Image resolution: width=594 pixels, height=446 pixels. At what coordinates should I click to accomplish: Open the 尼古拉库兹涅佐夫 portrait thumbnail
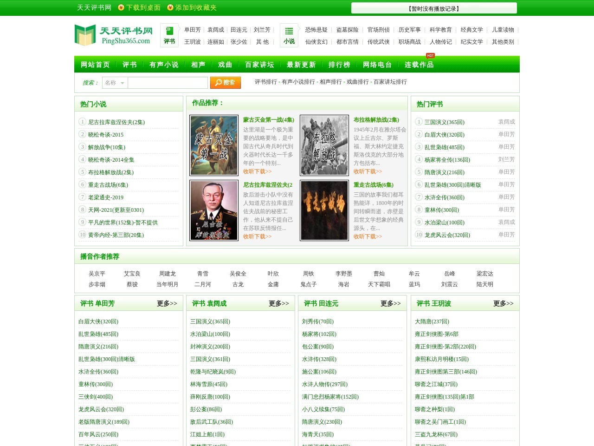tap(214, 210)
